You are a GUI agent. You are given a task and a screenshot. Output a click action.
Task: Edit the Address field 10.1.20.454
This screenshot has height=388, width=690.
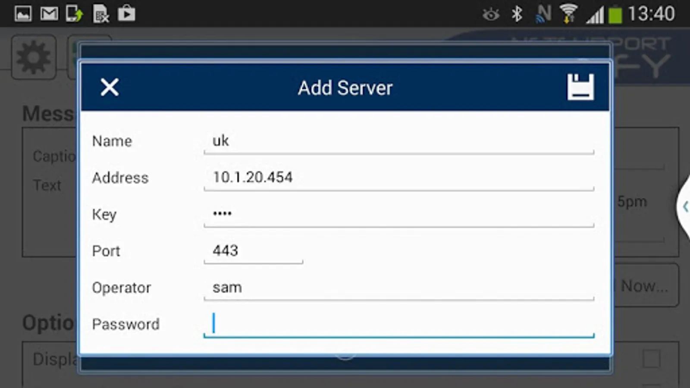pos(399,178)
